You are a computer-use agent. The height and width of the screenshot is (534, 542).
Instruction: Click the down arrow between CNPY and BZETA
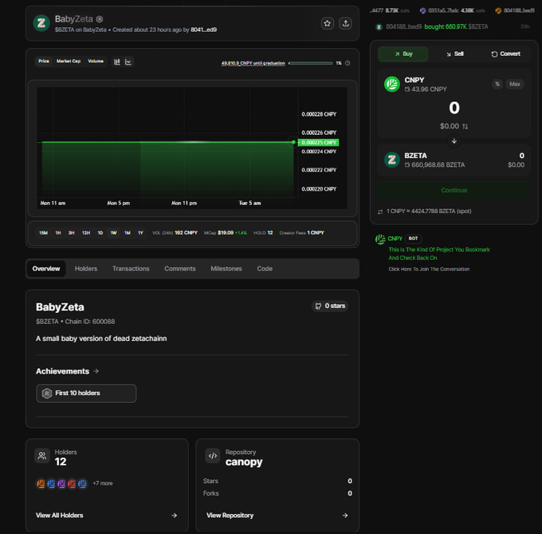(454, 140)
